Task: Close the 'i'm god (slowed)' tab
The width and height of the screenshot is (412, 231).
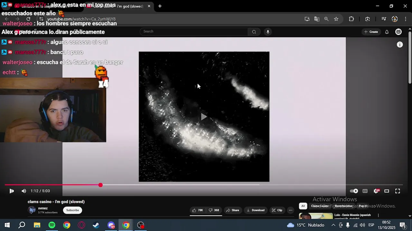Action: 149,6
